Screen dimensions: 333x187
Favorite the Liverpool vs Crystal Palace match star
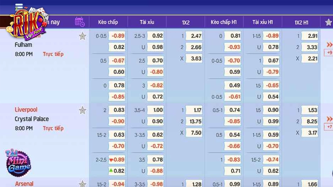coord(82,110)
